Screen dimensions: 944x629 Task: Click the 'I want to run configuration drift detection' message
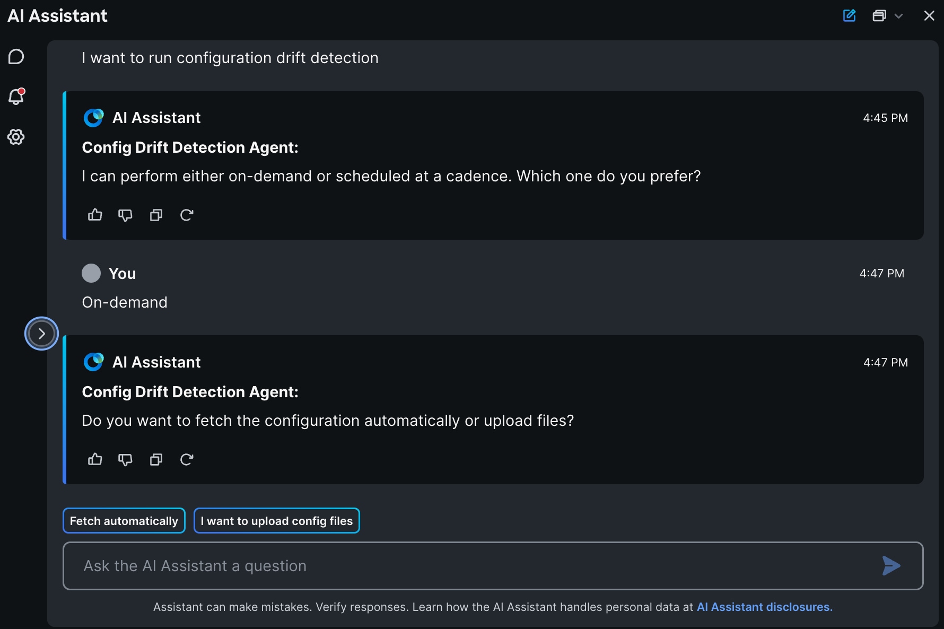point(230,58)
